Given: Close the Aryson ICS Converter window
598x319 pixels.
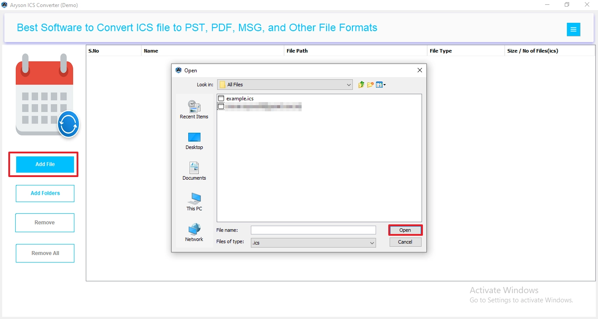Looking at the screenshot, I should (587, 5).
